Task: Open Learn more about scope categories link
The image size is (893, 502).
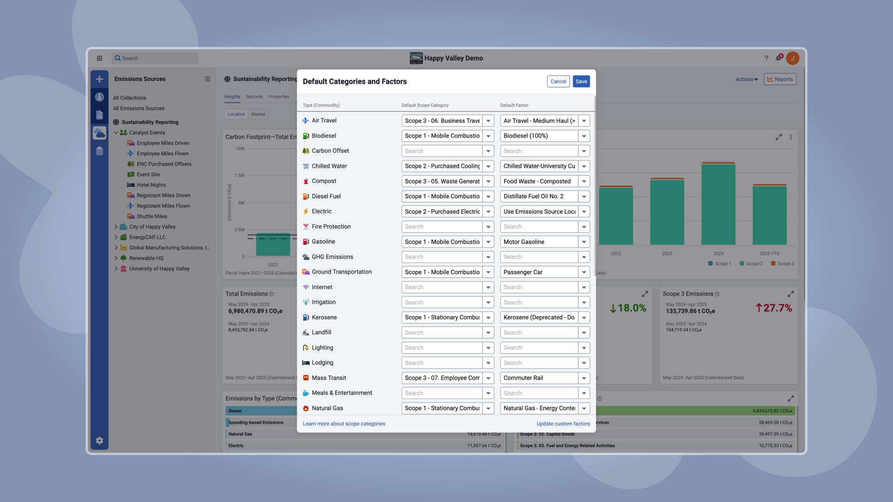Action: click(344, 424)
